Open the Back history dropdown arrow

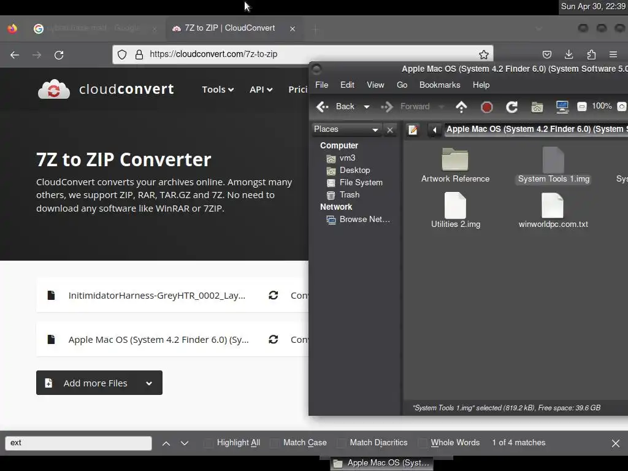tap(367, 107)
